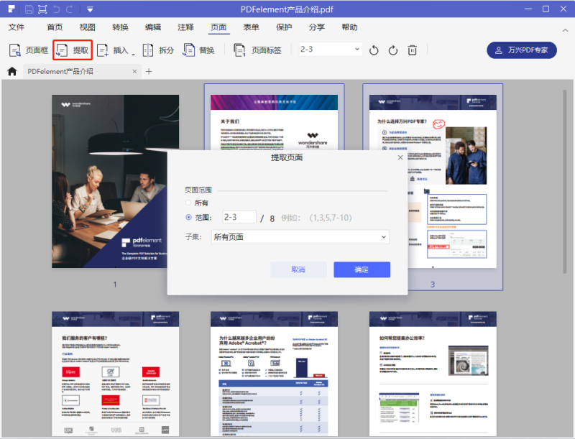Viewport: 575px width, 439px height.
Task: Click the 替换 (Replace) page tool
Action: 199,50
